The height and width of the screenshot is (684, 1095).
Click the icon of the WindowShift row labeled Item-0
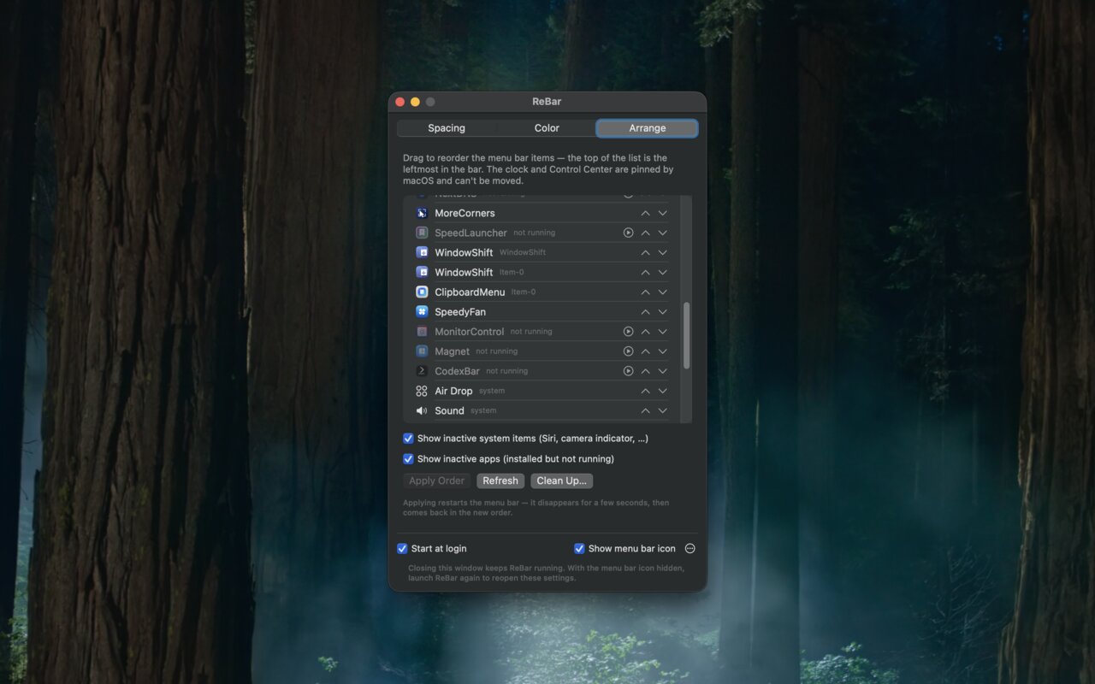(422, 272)
